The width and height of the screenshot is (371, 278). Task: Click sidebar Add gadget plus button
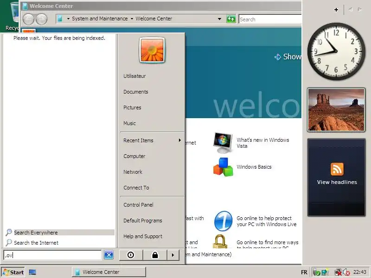[336, 10]
